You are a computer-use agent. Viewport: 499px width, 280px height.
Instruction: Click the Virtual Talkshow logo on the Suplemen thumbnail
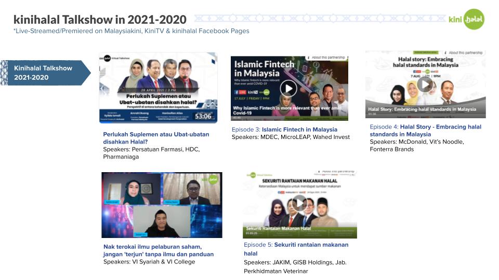[x=115, y=59]
